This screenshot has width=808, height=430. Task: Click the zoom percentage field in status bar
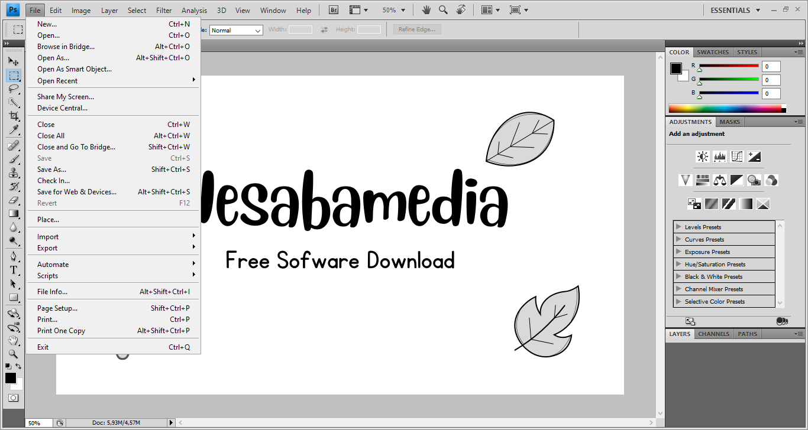[x=37, y=423]
